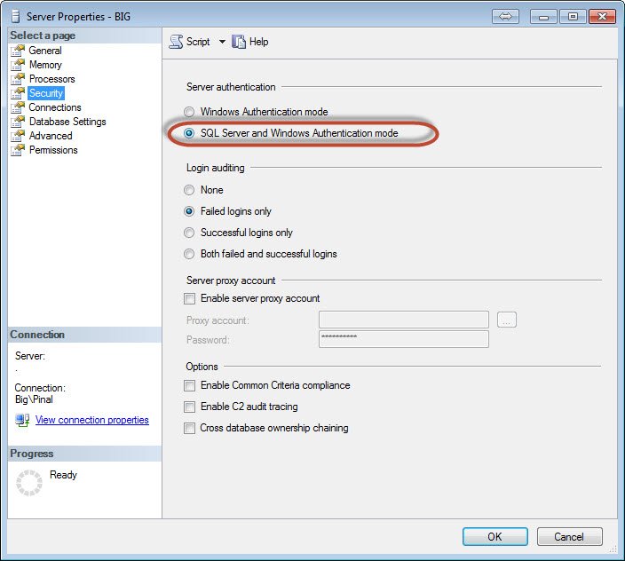Select the Security page

(x=46, y=93)
